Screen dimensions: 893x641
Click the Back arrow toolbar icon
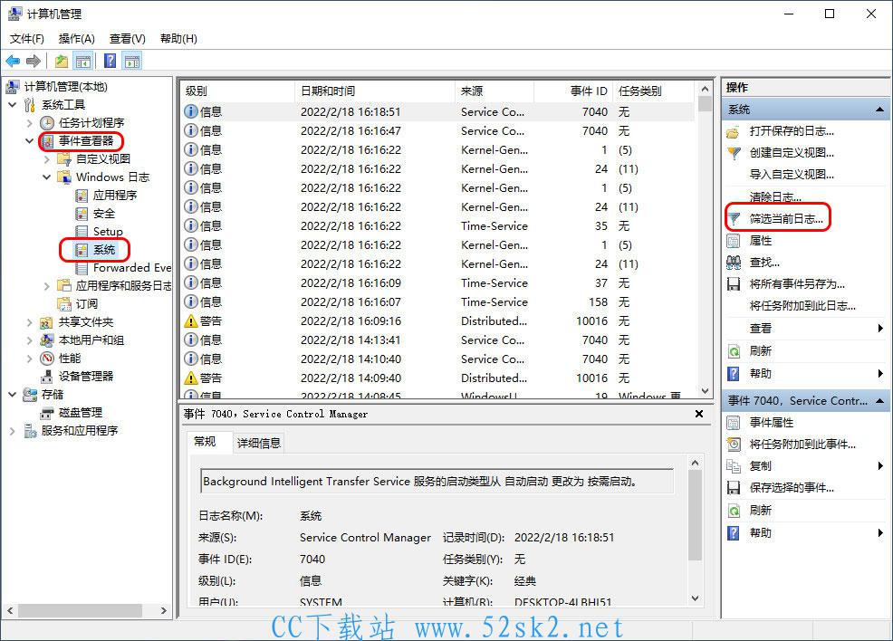pos(13,61)
